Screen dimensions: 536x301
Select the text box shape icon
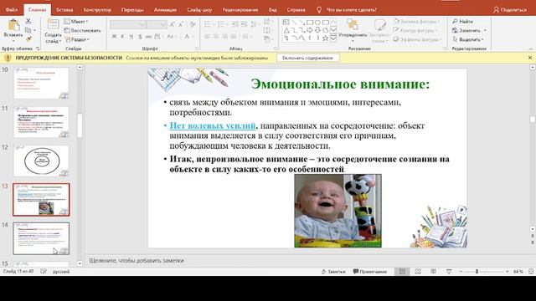[286, 23]
